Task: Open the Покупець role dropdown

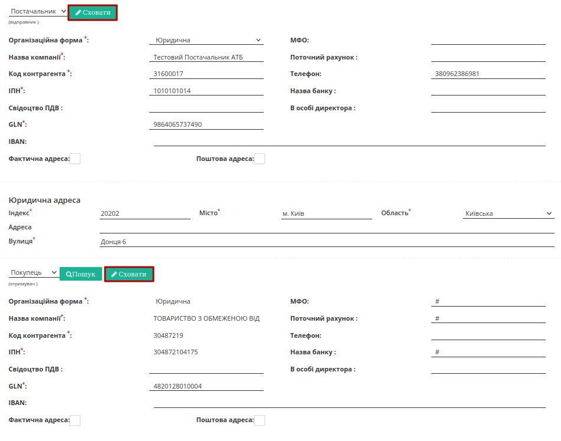Action: [x=34, y=272]
